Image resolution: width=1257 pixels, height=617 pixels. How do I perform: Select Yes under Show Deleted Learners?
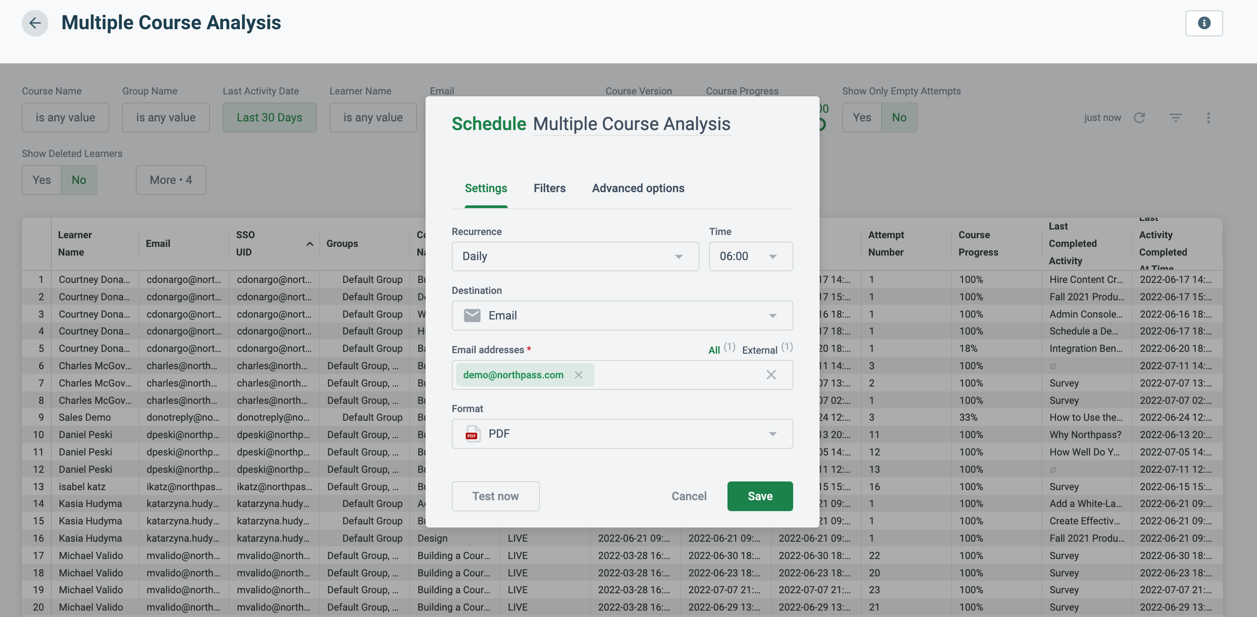[41, 180]
